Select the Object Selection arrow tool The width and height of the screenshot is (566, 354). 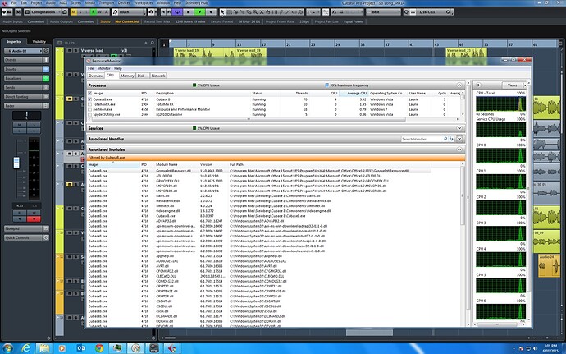[x=223, y=12]
